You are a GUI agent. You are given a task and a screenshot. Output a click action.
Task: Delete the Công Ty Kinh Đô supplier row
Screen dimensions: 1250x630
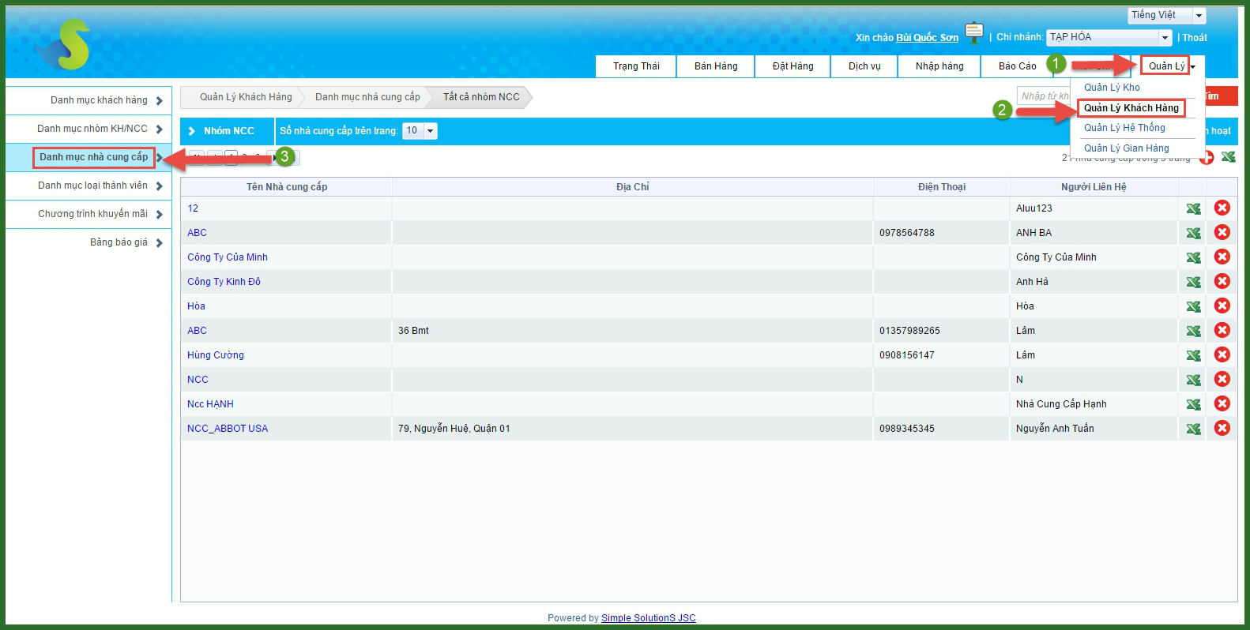pyautogui.click(x=1222, y=282)
